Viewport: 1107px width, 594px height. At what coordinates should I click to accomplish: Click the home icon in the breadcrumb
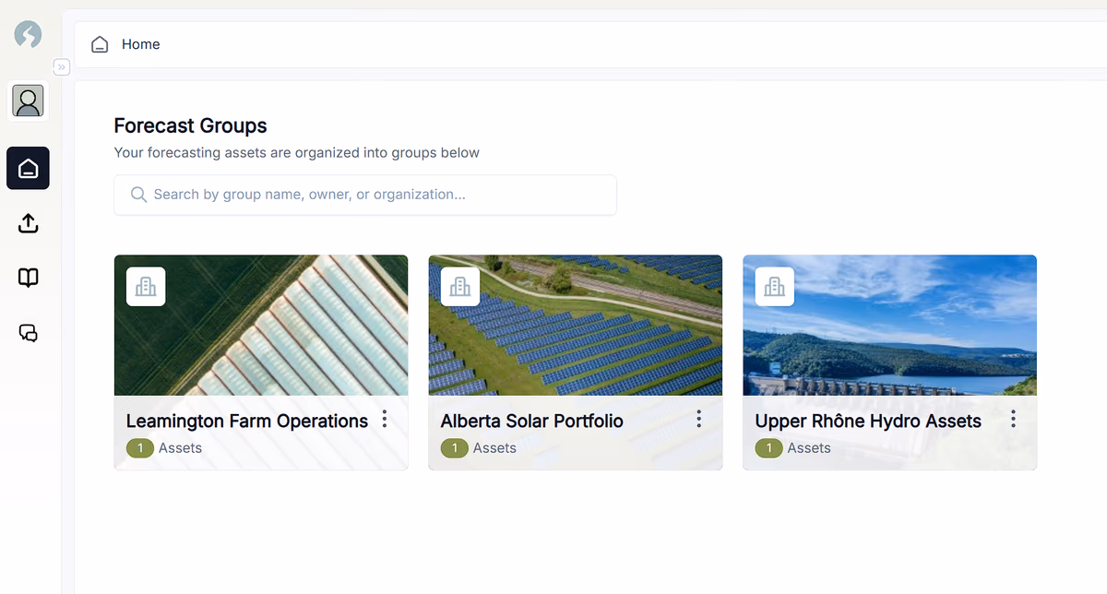(100, 44)
